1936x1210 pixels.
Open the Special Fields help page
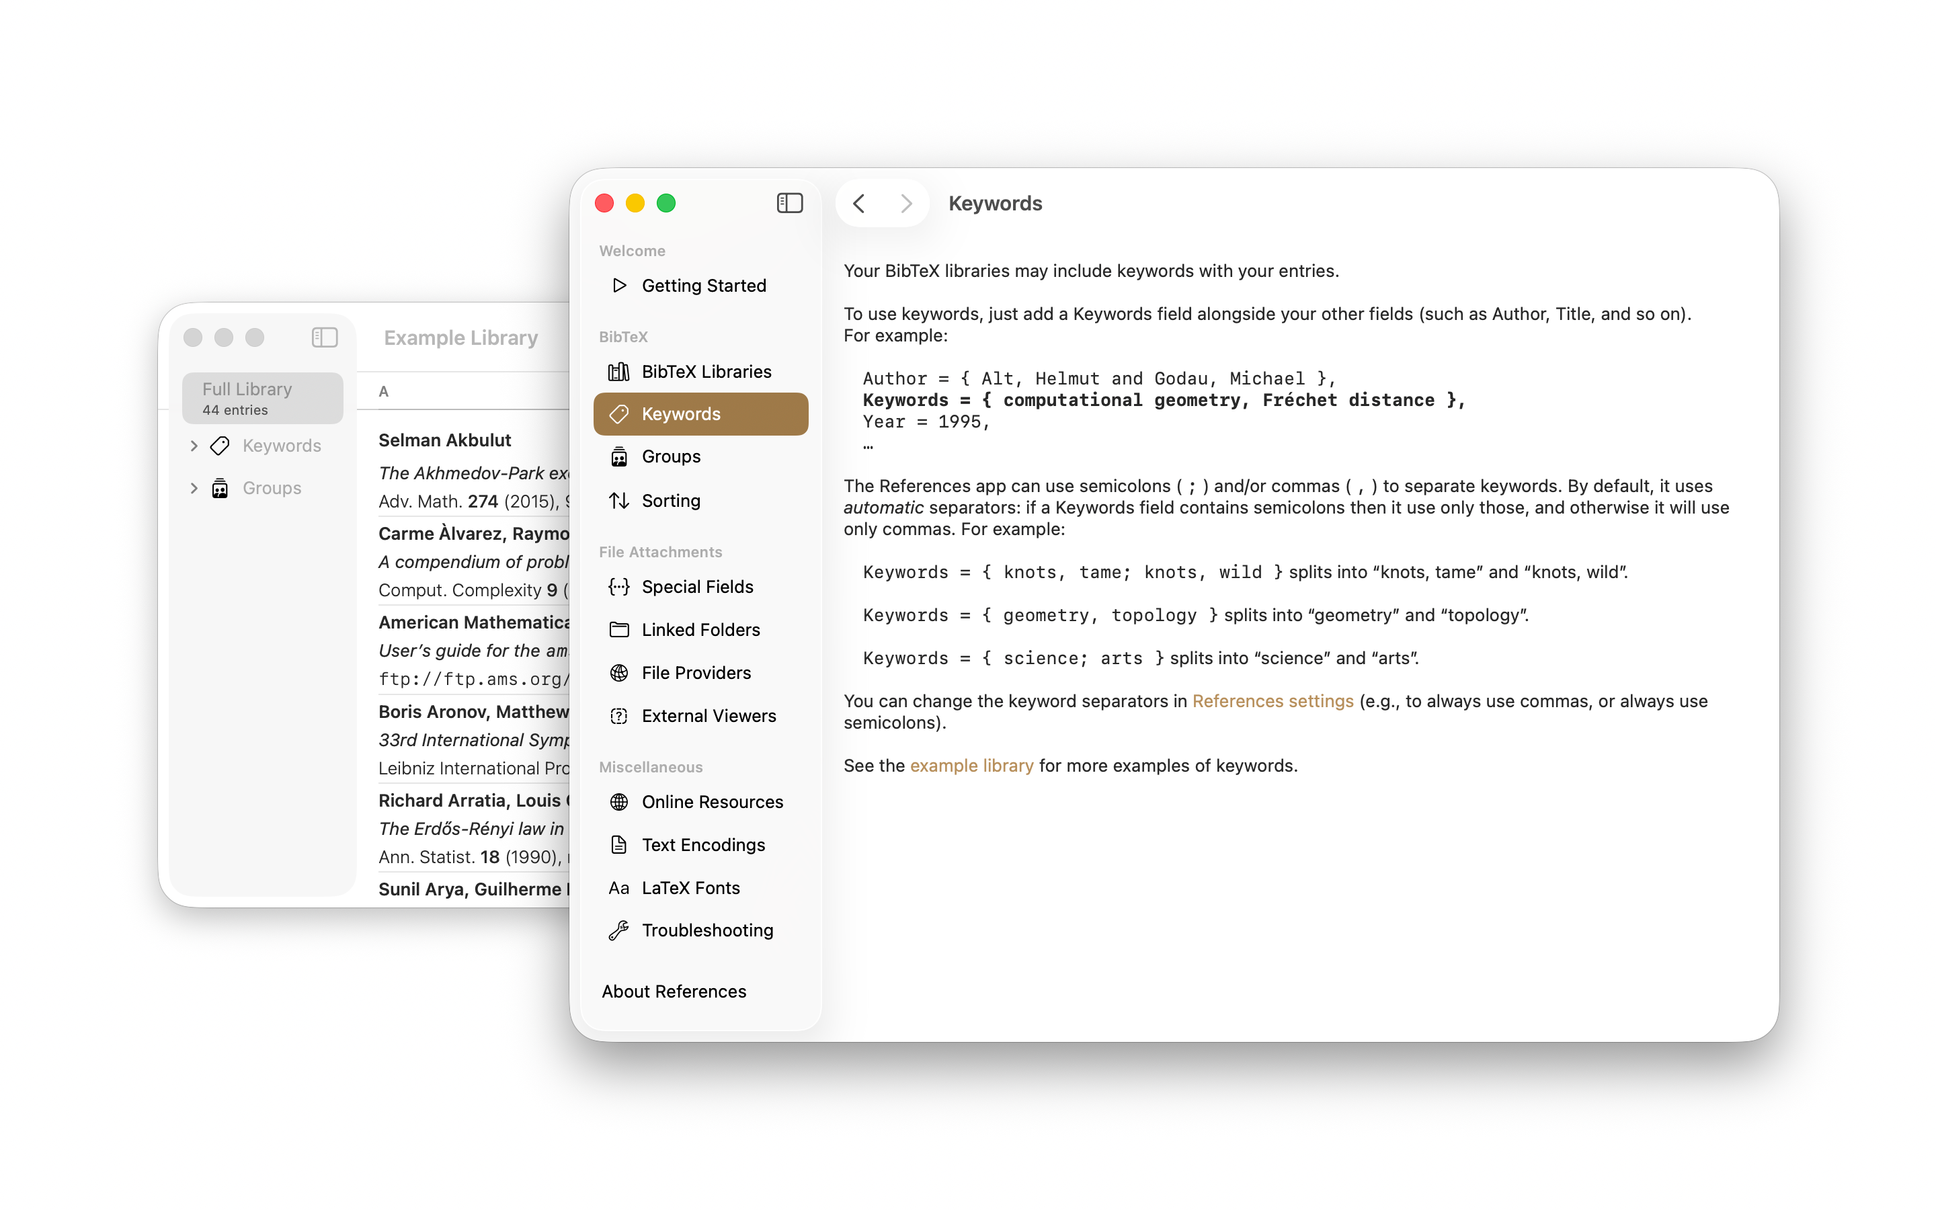pyautogui.click(x=701, y=587)
